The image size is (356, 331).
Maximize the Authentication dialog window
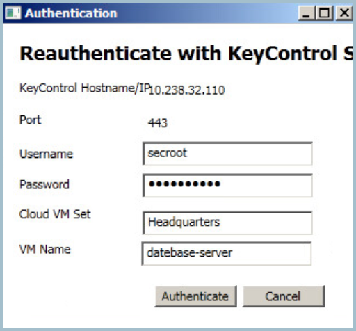pos(324,13)
